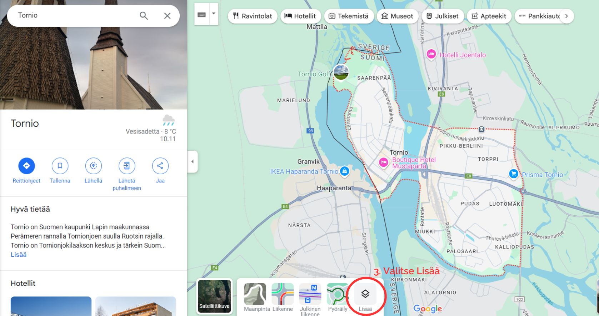Click the Haaparanta city label
599x316 pixels.
coord(334,188)
